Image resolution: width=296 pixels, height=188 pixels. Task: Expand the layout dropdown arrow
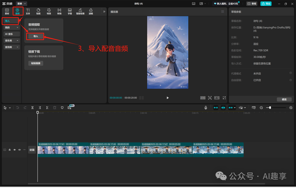point(205,4)
